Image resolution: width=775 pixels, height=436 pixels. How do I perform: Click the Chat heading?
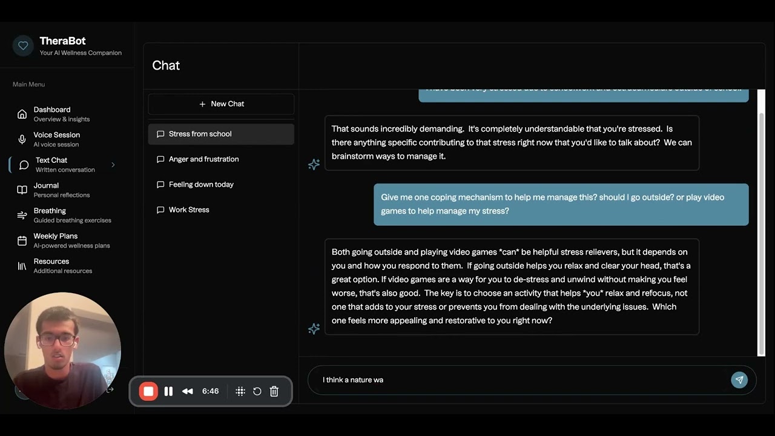[x=166, y=65]
